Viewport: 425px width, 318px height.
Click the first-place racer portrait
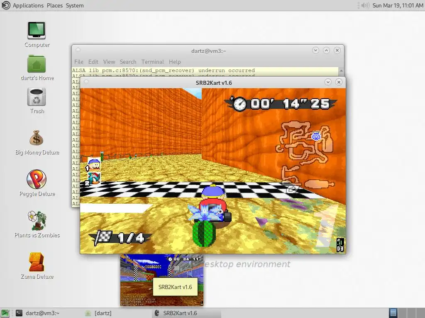94,165
